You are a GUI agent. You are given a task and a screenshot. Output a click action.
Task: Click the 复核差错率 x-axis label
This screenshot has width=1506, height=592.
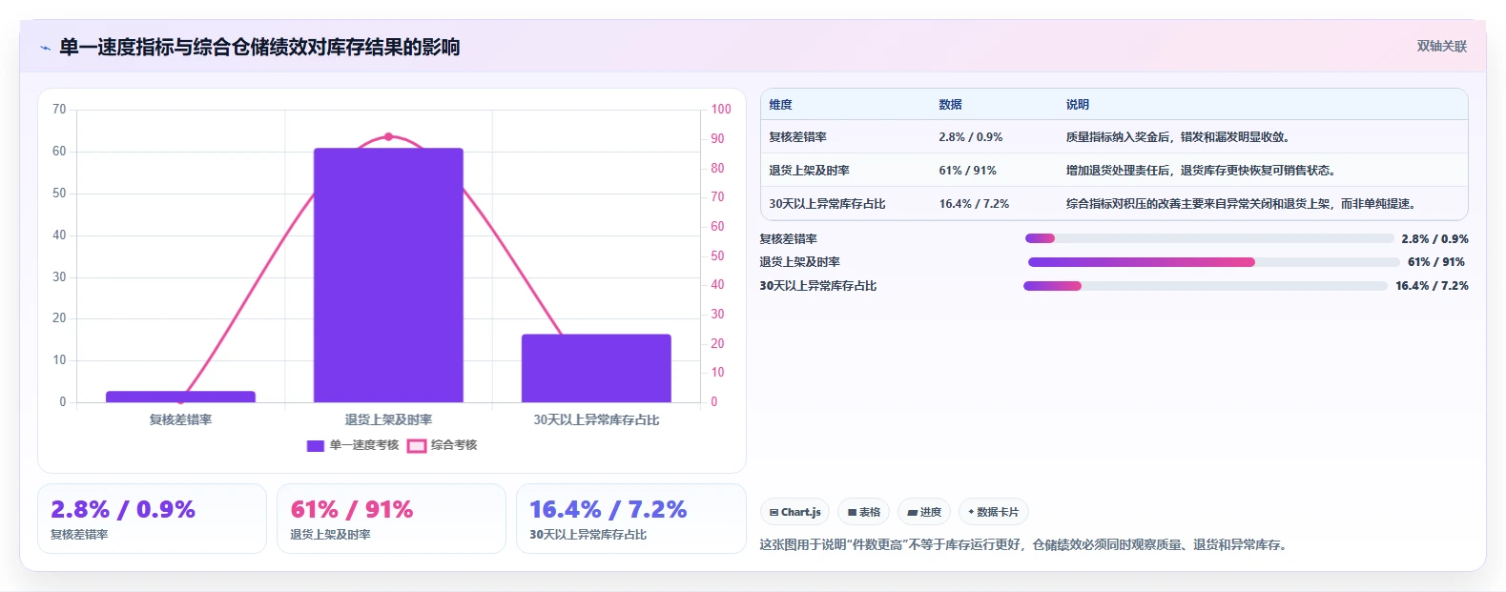click(x=180, y=419)
